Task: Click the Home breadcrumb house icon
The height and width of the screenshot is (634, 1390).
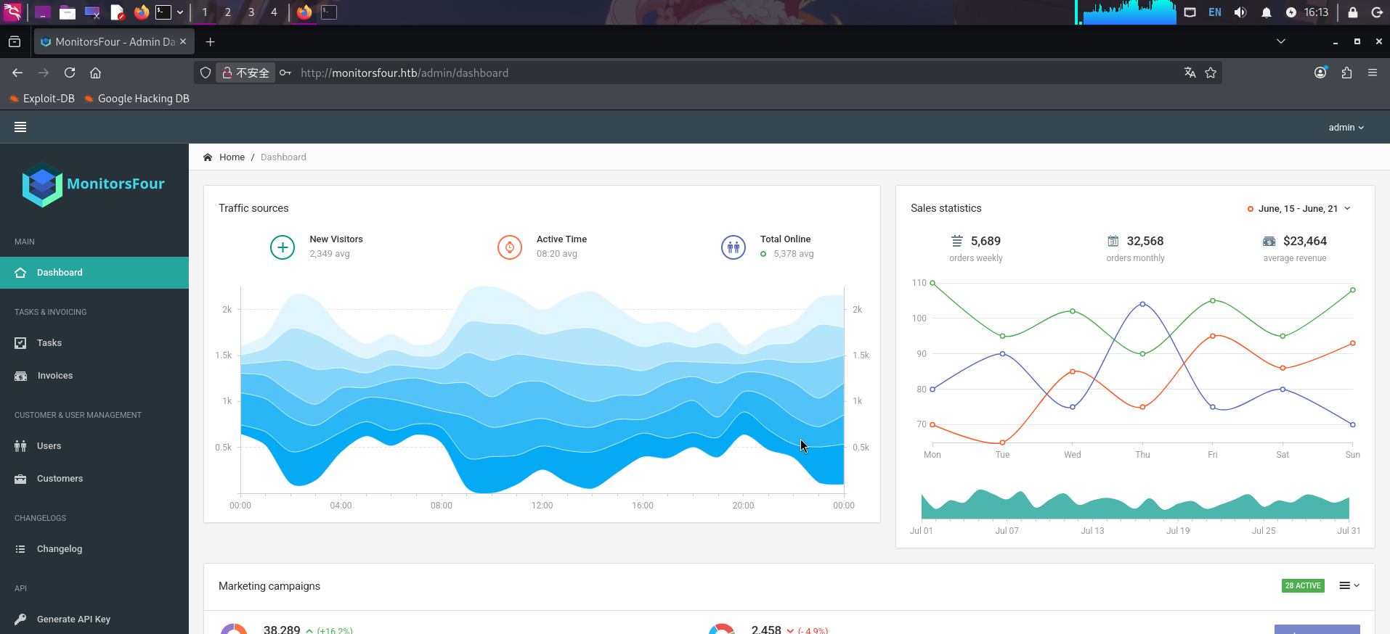Action: tap(208, 157)
